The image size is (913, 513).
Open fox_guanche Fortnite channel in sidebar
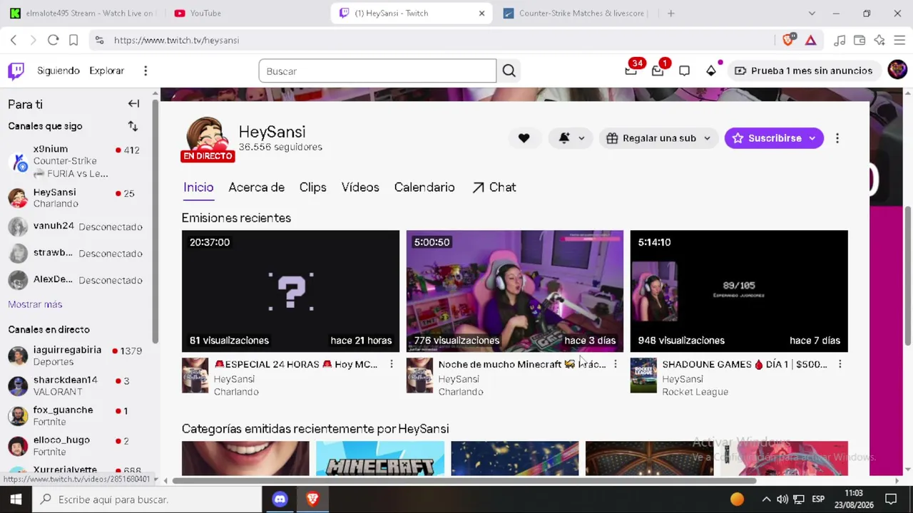point(76,415)
